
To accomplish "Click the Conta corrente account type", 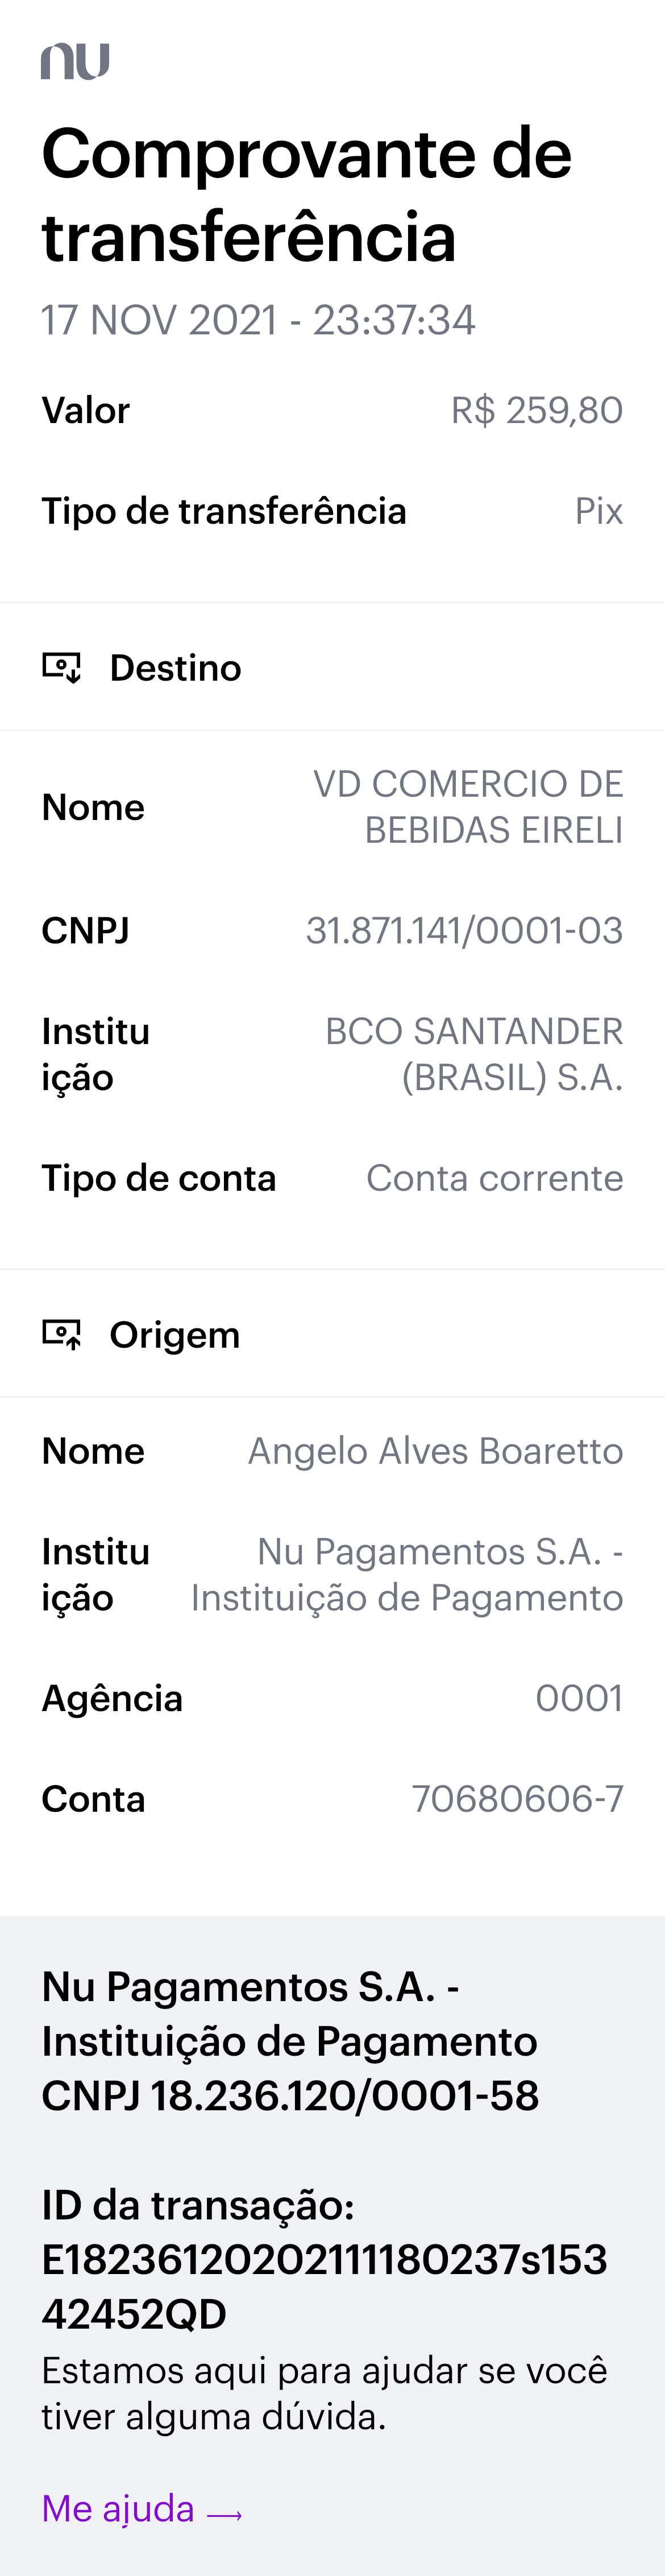I will 494,1178.
